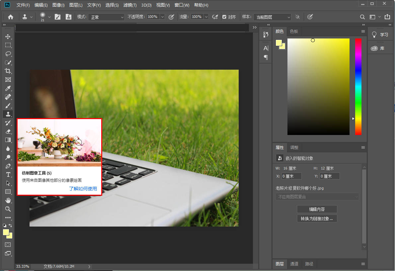Toggle the 对齐 aligned checkbox
The image size is (395, 271).
click(224, 17)
